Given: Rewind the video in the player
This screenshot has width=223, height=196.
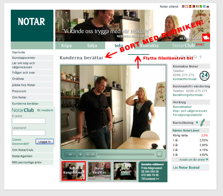Looking at the screenshot, I should coord(87,154).
